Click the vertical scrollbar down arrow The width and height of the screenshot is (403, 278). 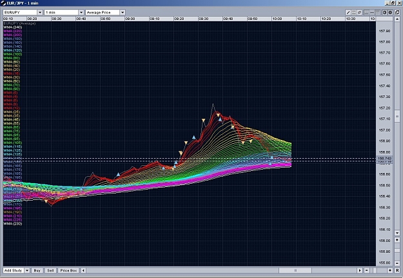point(397,233)
